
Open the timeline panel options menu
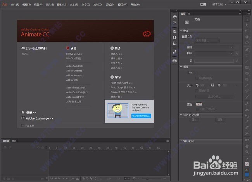pos(167,141)
